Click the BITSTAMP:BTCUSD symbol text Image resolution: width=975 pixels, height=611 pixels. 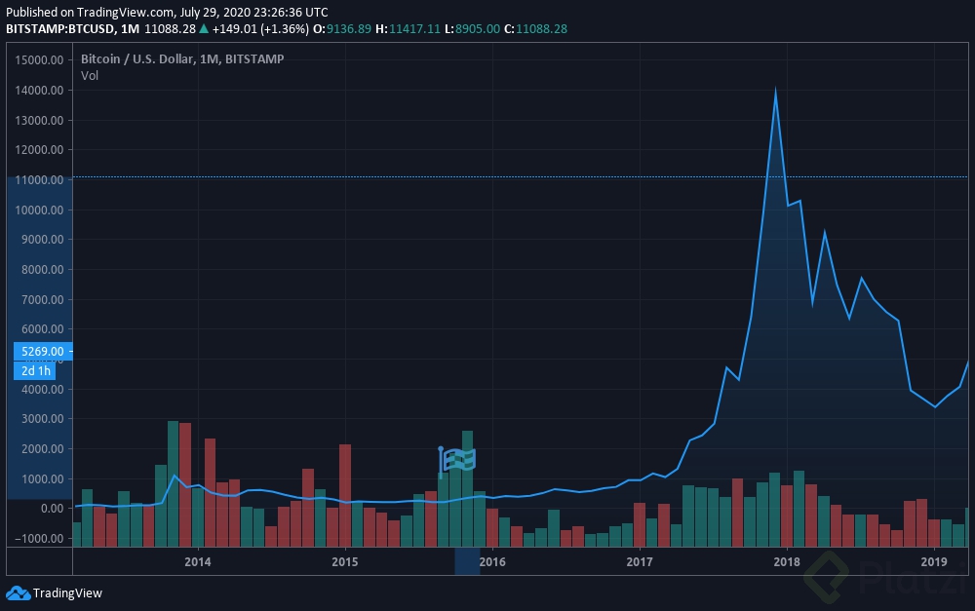pyautogui.click(x=60, y=28)
